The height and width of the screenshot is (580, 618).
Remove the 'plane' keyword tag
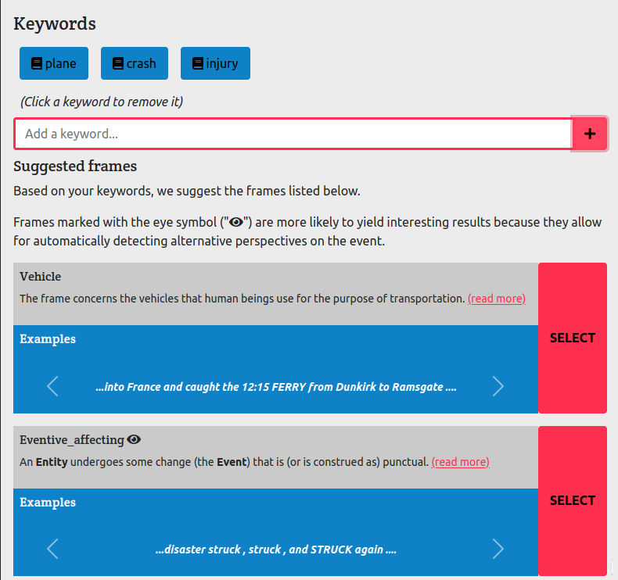coord(54,63)
